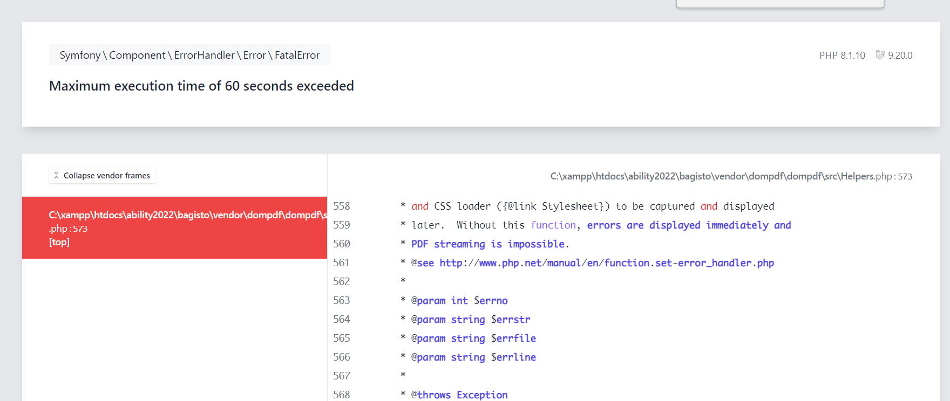Click line number 565 in code viewer
The image size is (950, 401).
342,338
